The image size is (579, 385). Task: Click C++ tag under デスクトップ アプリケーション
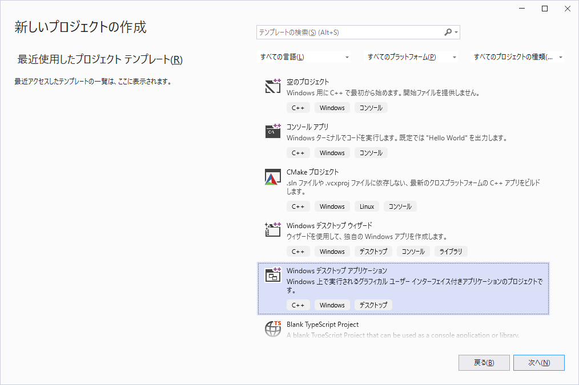298,305
